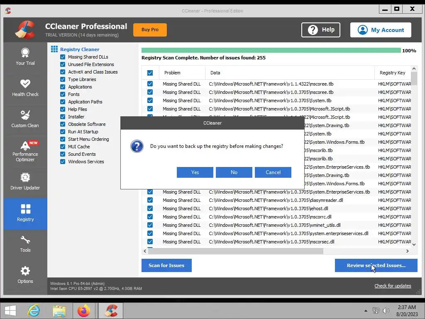Click the CCleaner title bar icon

tap(8, 10)
